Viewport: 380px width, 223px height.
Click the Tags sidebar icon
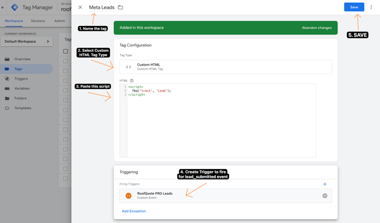tap(7, 69)
